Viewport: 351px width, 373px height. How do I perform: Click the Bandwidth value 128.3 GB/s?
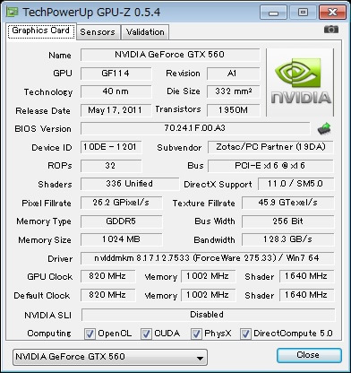287,239
